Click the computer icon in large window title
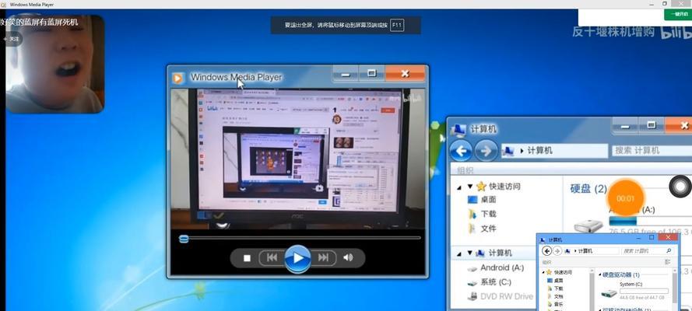The image size is (692, 311). [459, 128]
